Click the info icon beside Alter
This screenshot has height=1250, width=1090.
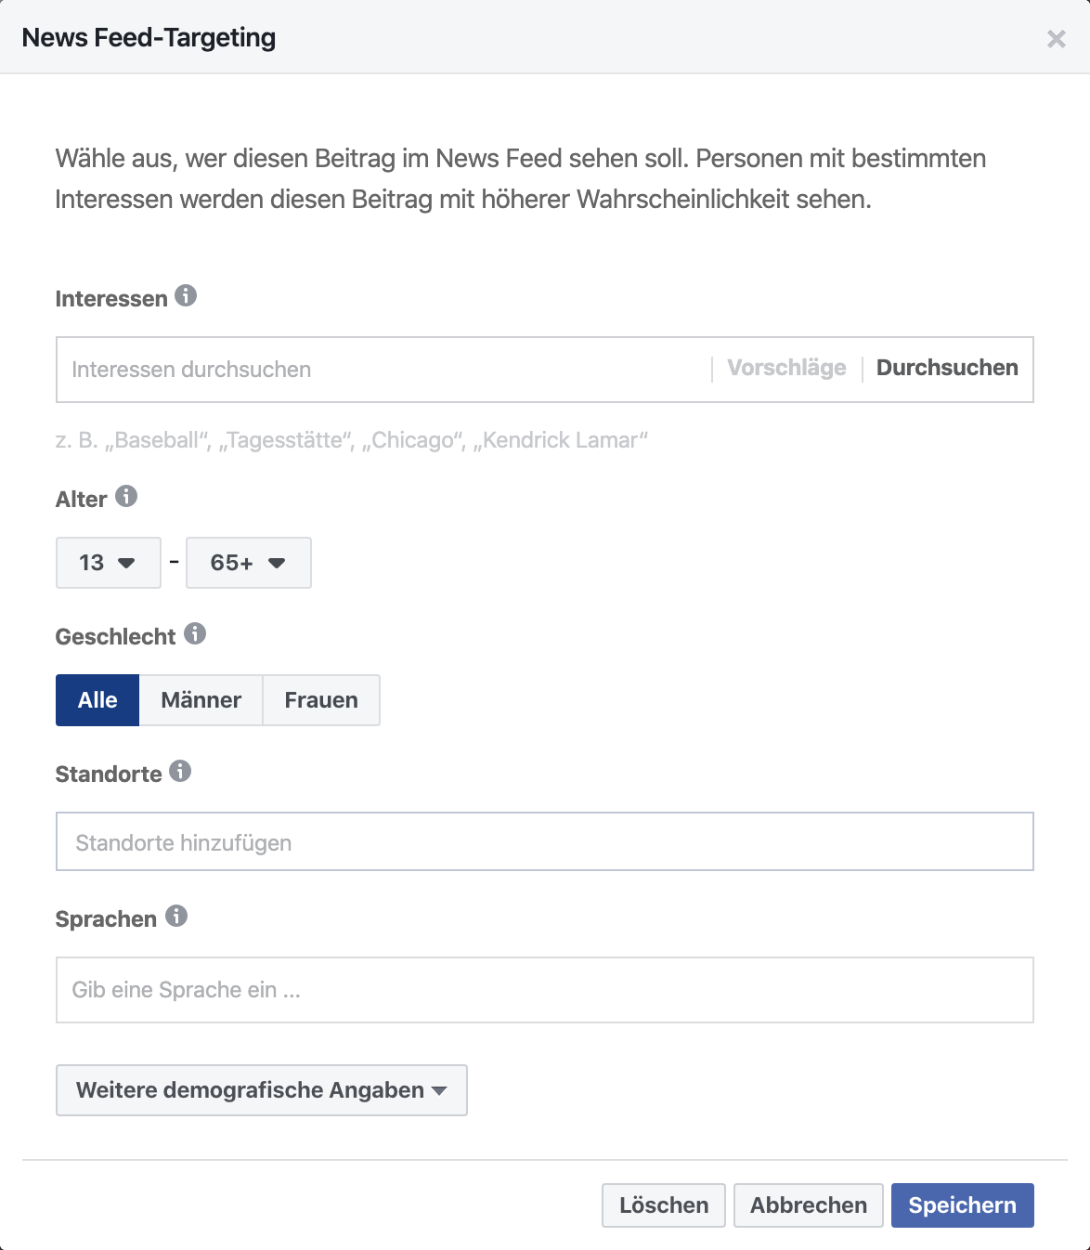[126, 496]
